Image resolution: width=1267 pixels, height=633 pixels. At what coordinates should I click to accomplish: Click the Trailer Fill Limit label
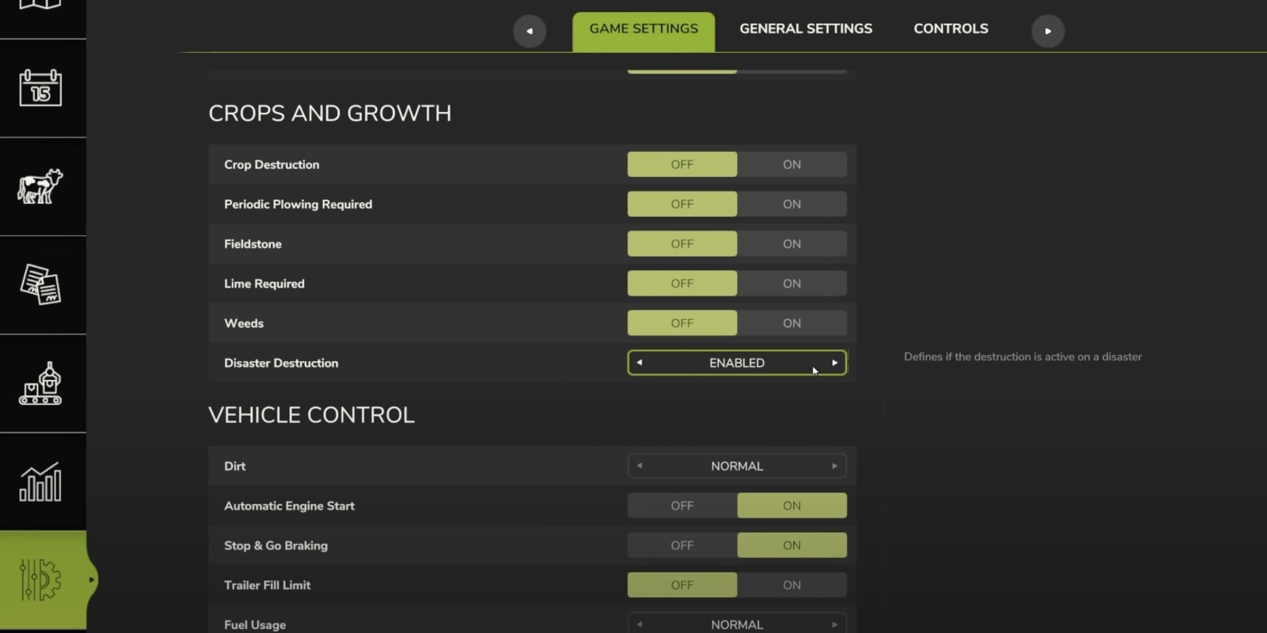click(x=267, y=585)
